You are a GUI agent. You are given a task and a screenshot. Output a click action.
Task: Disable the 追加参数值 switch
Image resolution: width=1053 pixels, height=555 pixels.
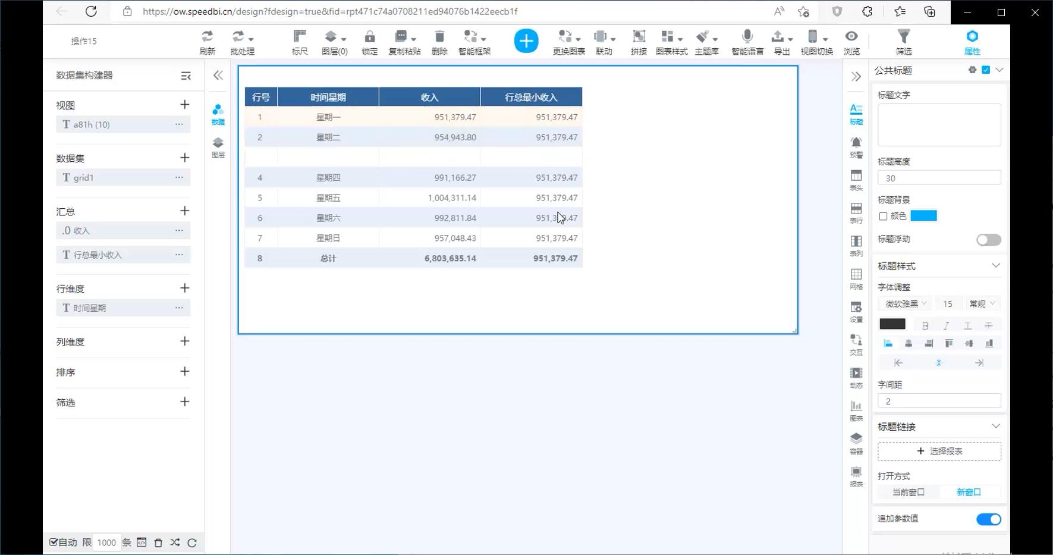(988, 519)
